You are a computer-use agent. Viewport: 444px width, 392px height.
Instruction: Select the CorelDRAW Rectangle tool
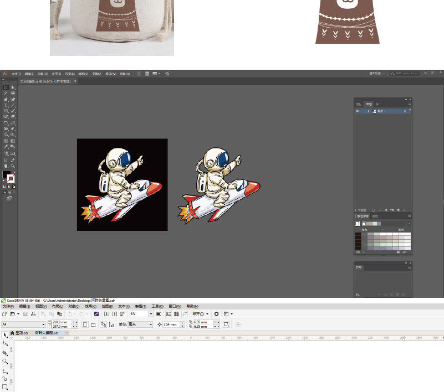5,386
